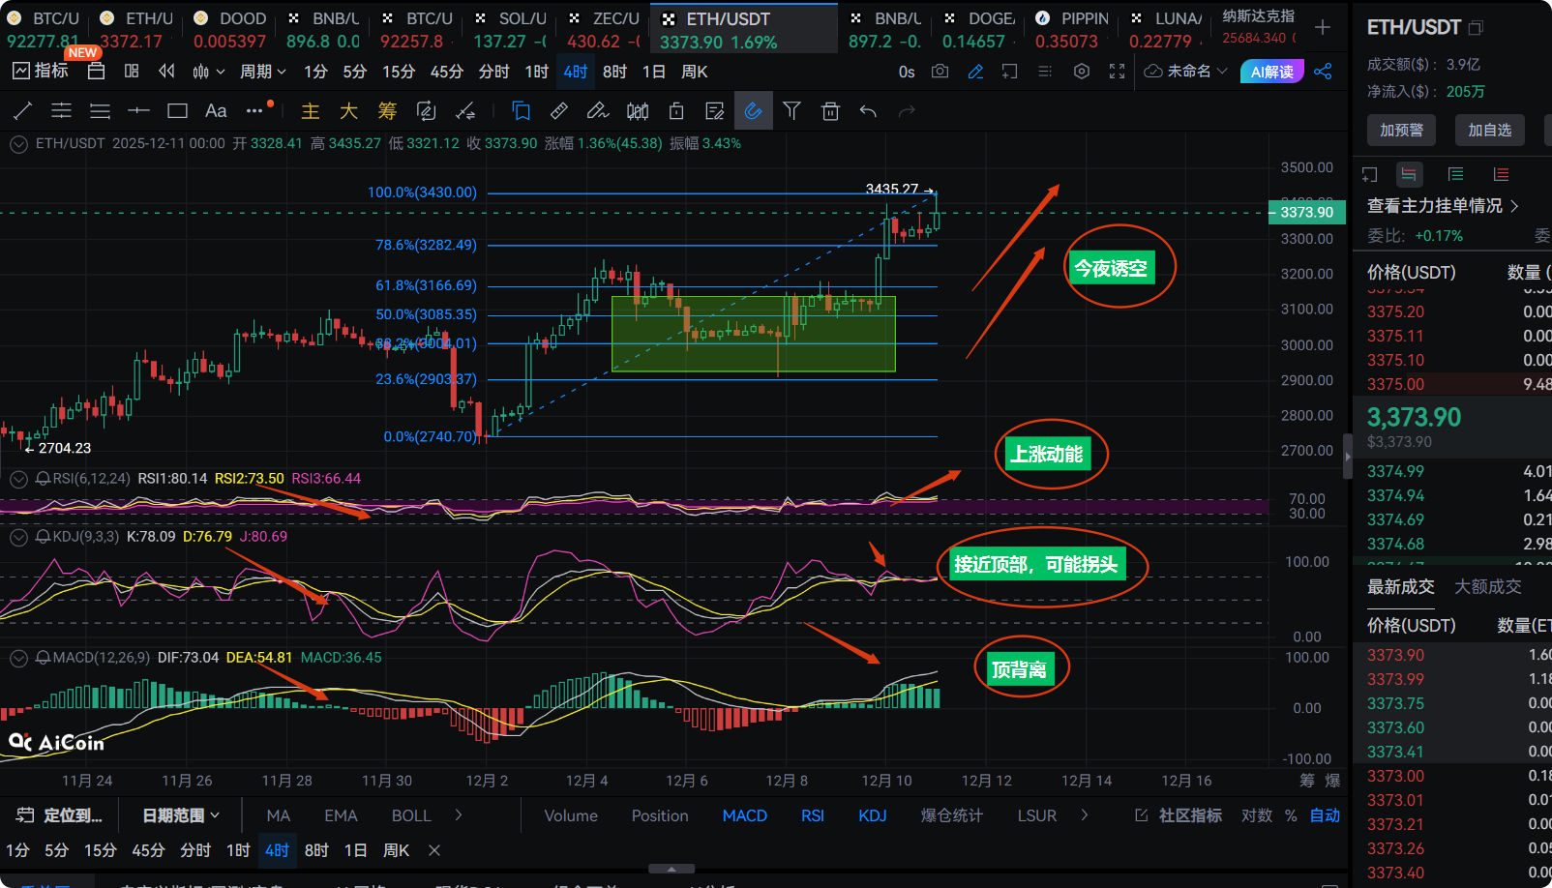
Task: Click the 大额成交 tab in trades panel
Action: [1487, 586]
